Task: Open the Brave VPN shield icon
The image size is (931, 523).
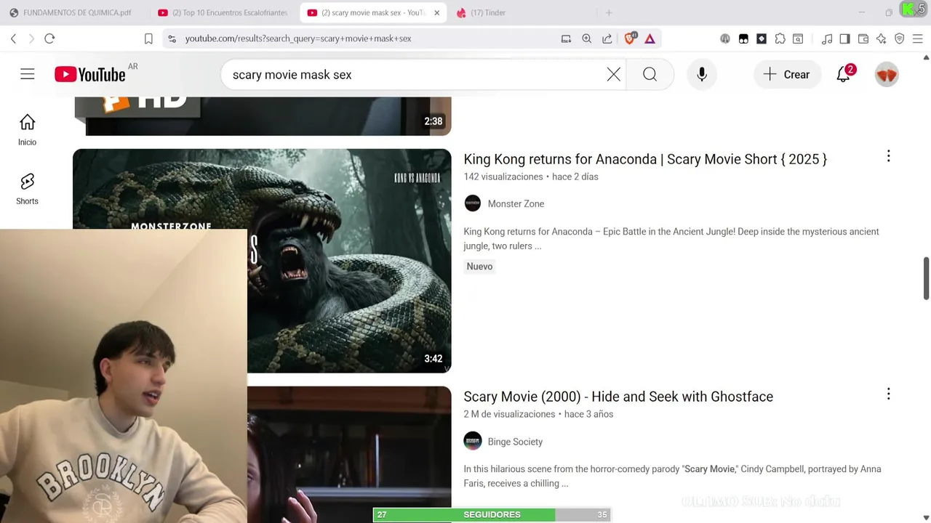Action: (900, 38)
